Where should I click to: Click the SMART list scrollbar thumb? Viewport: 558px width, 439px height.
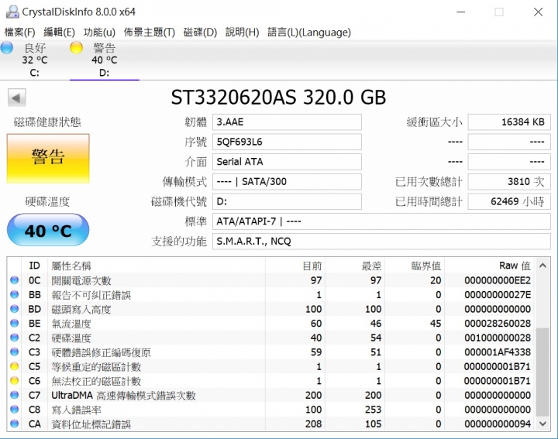[x=542, y=372]
